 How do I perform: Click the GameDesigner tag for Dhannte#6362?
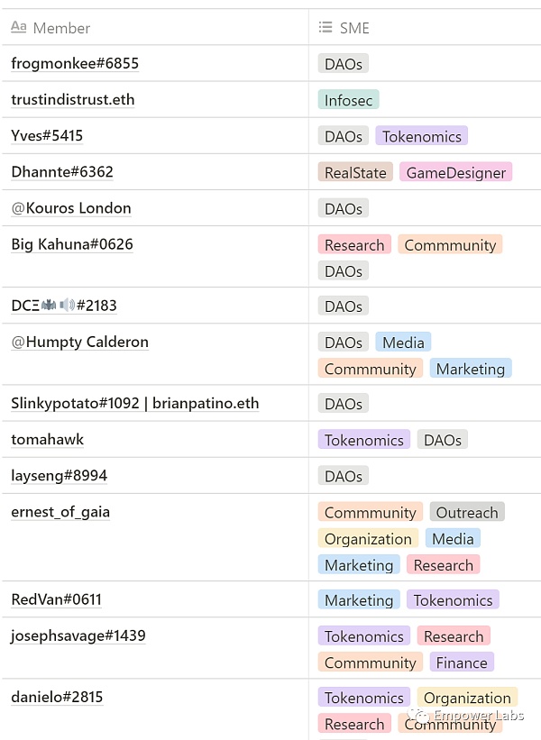click(x=456, y=171)
